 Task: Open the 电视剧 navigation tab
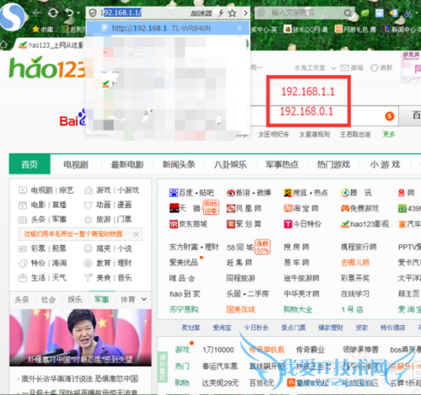pyautogui.click(x=76, y=164)
